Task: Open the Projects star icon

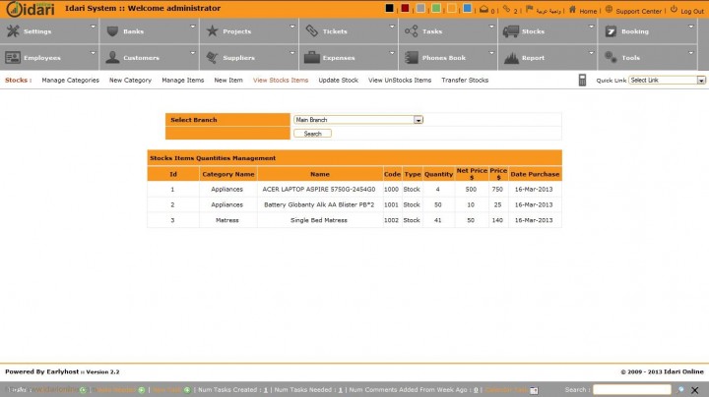Action: tap(212, 31)
